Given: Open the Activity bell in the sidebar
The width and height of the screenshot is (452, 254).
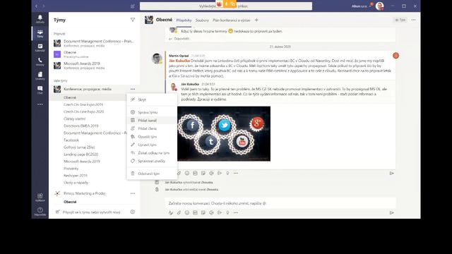Looking at the screenshot, I should point(40,19).
